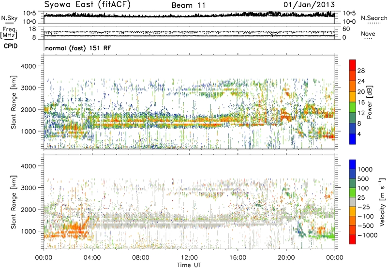
Task: Click the power colorbar value '20'
Action: 361,92
